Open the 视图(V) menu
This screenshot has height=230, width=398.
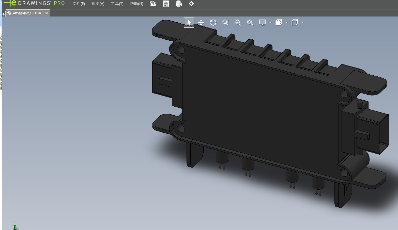[98, 4]
